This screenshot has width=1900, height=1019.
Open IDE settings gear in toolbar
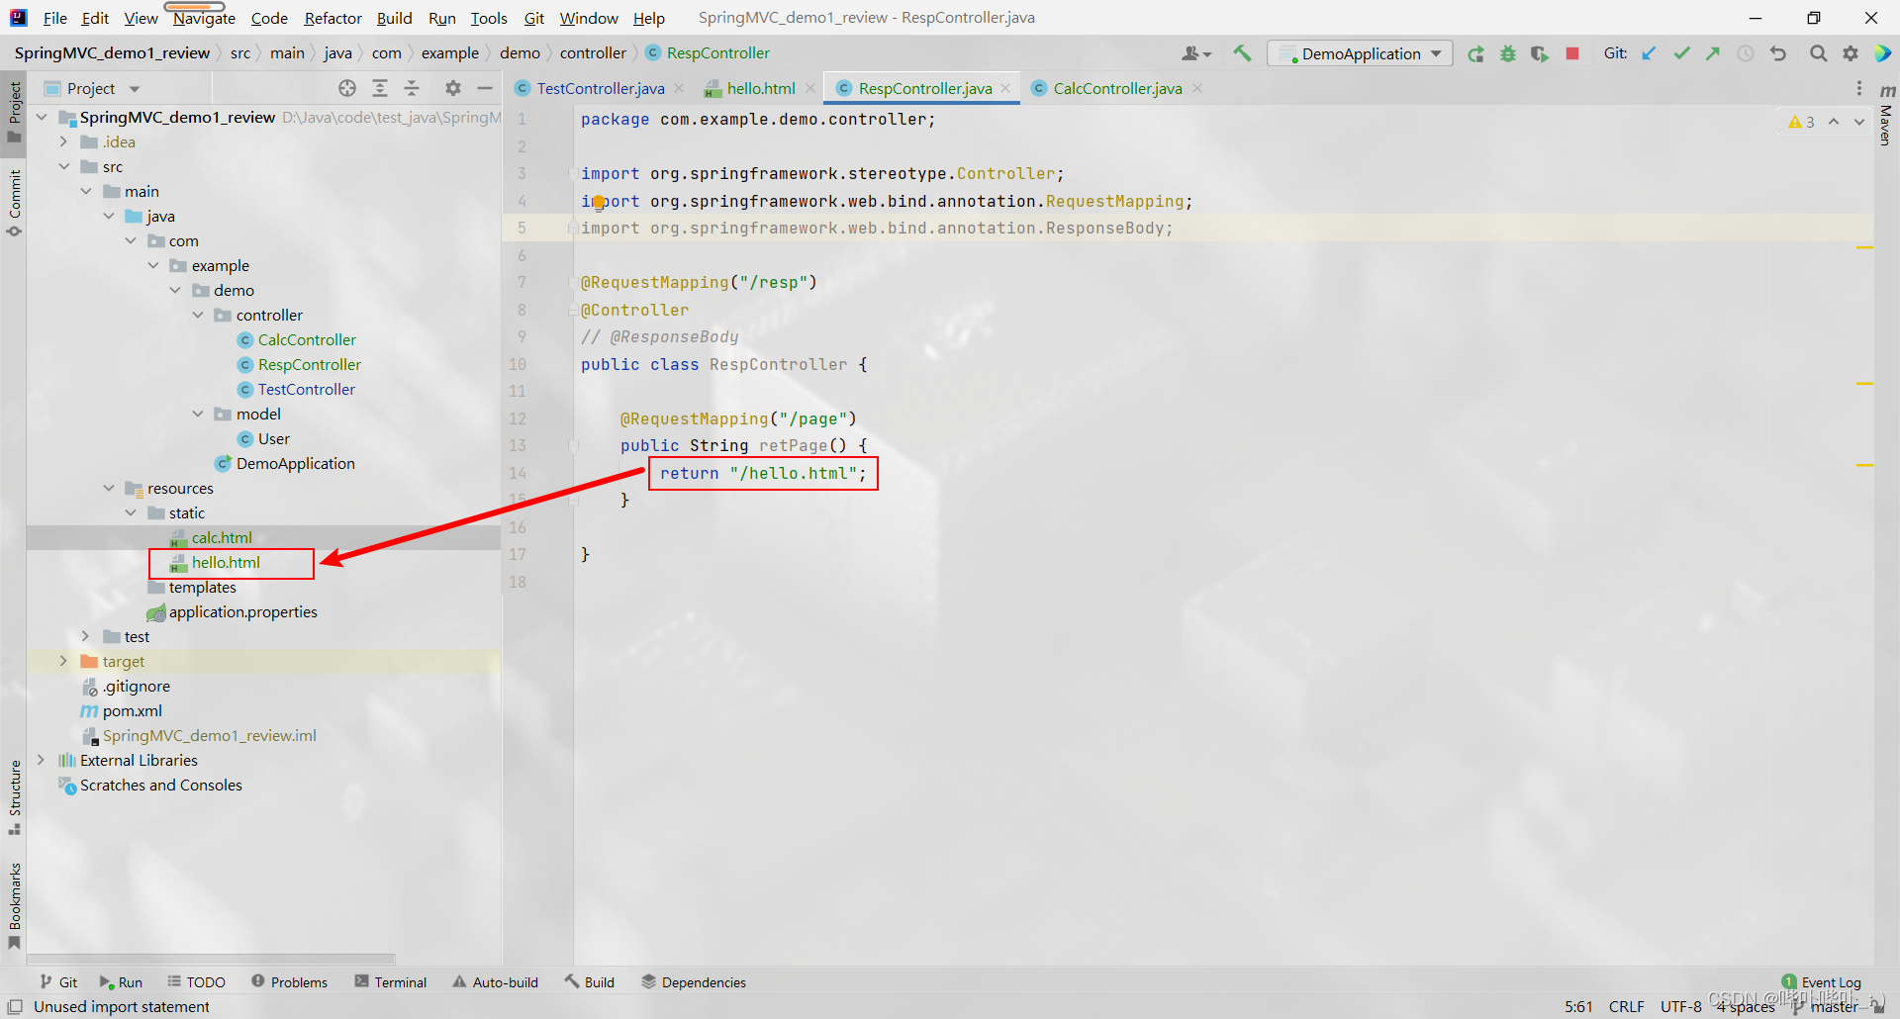point(1851,53)
